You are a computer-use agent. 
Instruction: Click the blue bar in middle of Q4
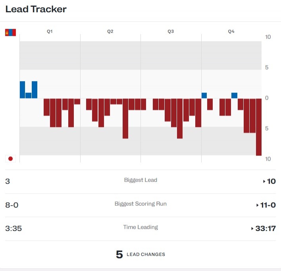[235, 96]
